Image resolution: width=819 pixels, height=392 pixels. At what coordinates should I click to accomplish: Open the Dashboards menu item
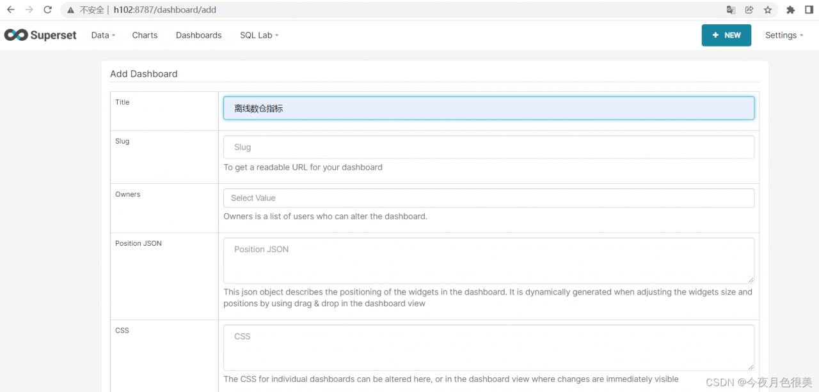[198, 35]
